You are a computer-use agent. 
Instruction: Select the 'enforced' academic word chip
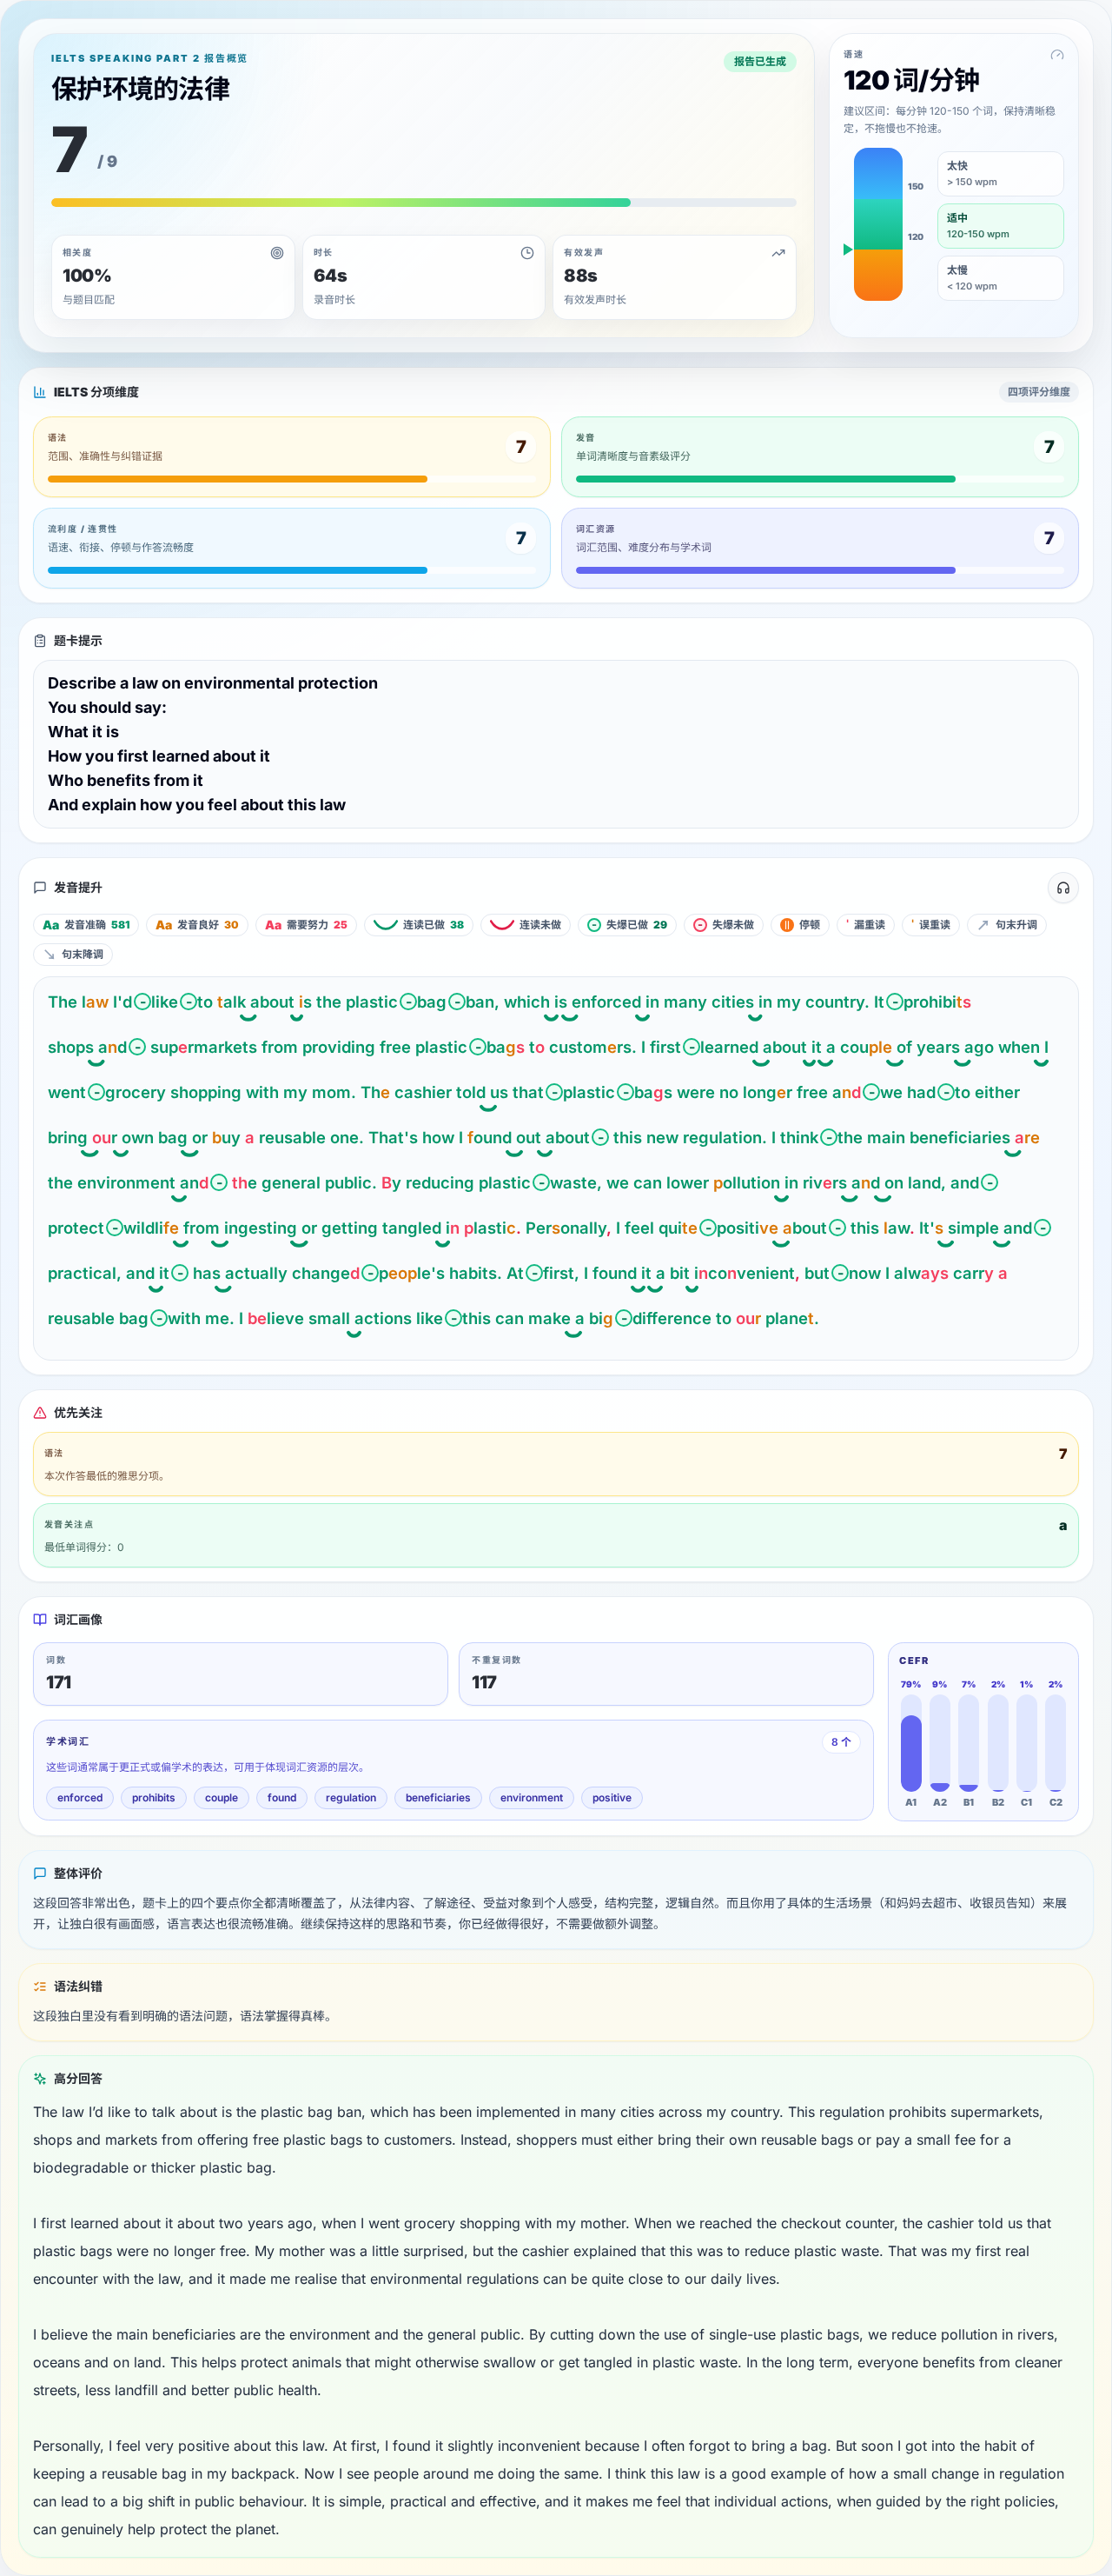(80, 1798)
